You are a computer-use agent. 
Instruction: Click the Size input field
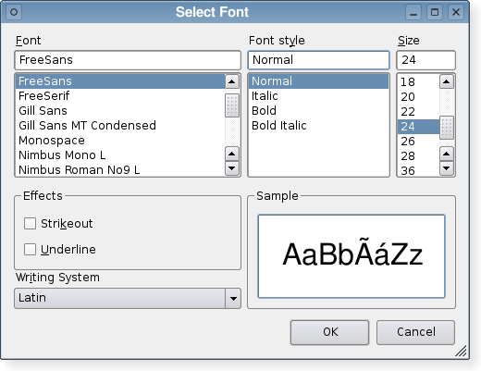425,60
